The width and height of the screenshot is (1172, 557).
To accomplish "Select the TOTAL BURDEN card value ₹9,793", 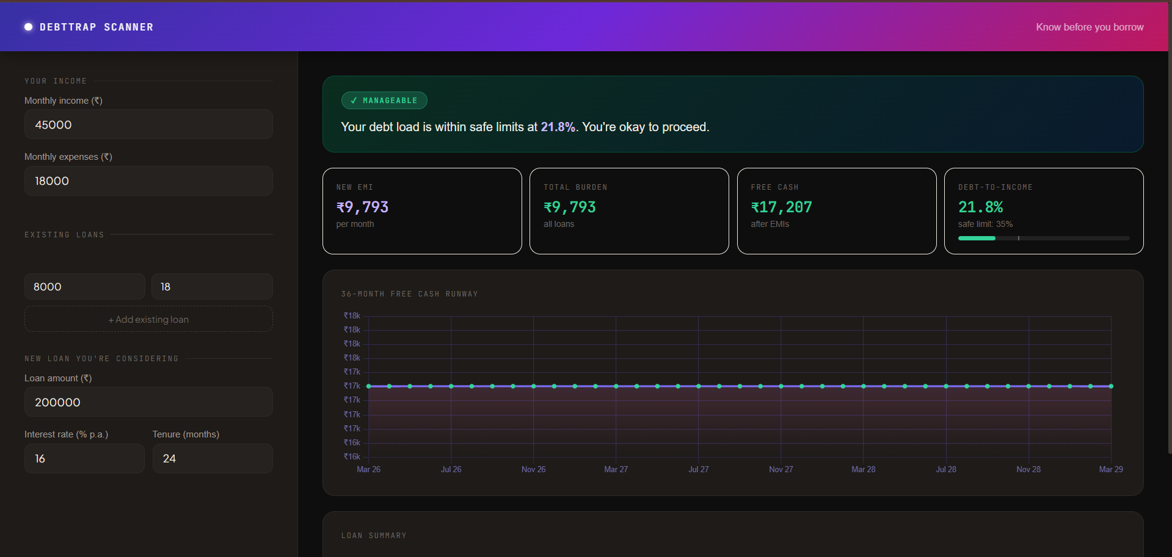I will [x=570, y=207].
